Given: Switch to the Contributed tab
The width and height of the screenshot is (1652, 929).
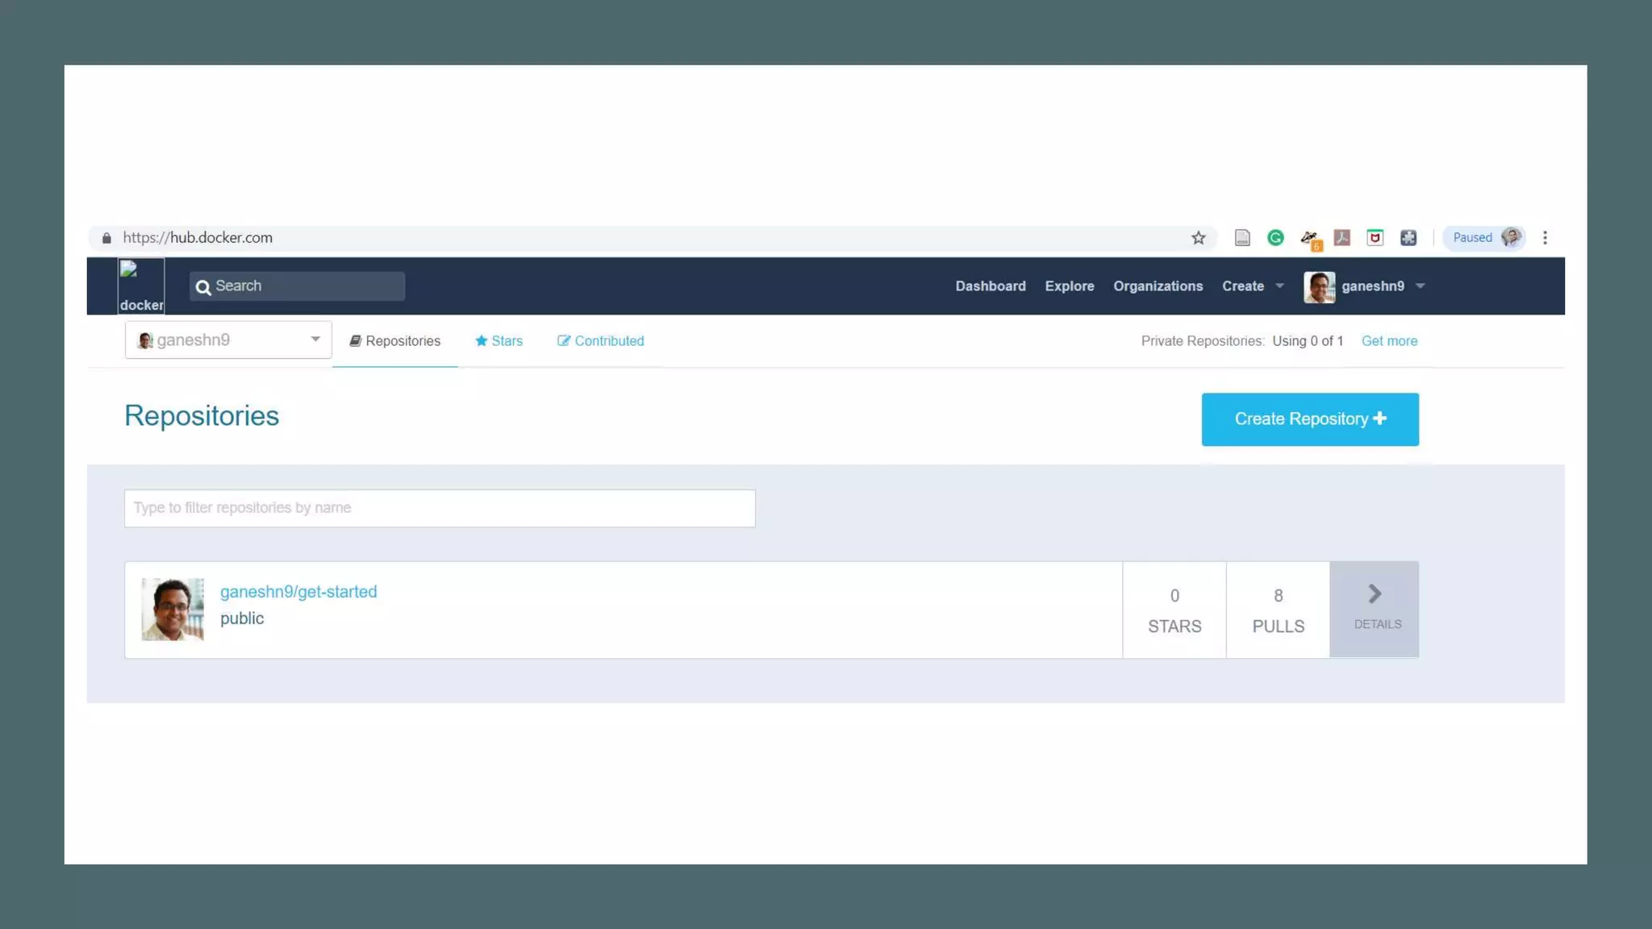Looking at the screenshot, I should click(601, 341).
